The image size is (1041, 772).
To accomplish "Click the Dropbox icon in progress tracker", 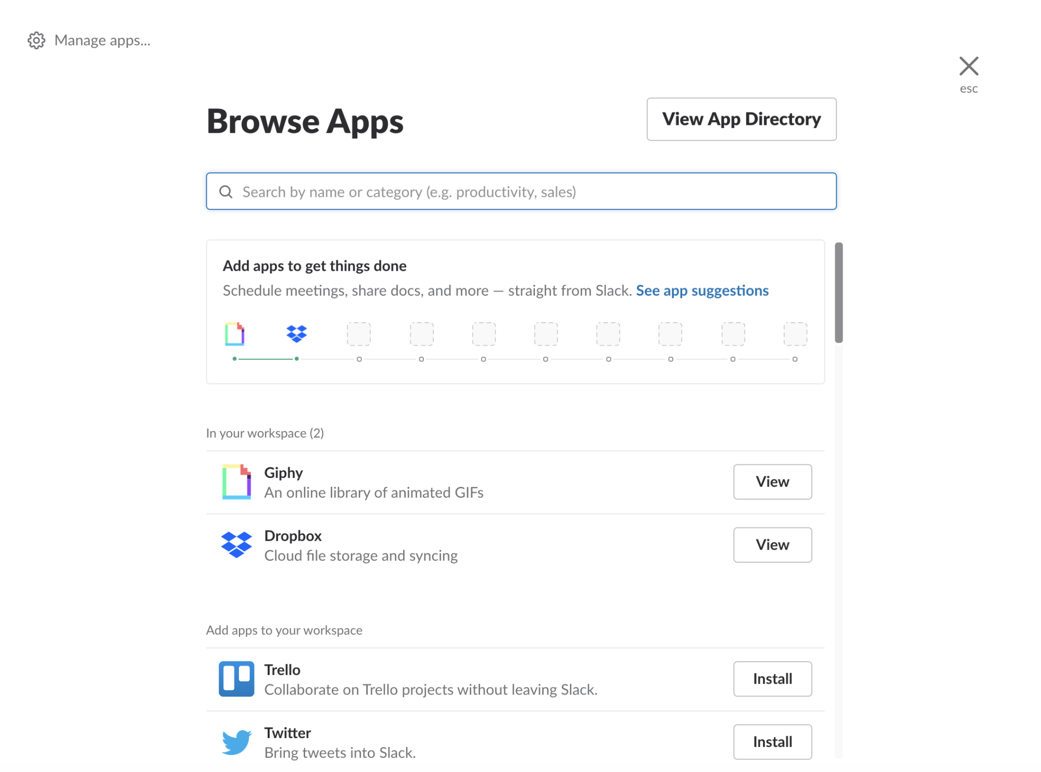I will 297,334.
